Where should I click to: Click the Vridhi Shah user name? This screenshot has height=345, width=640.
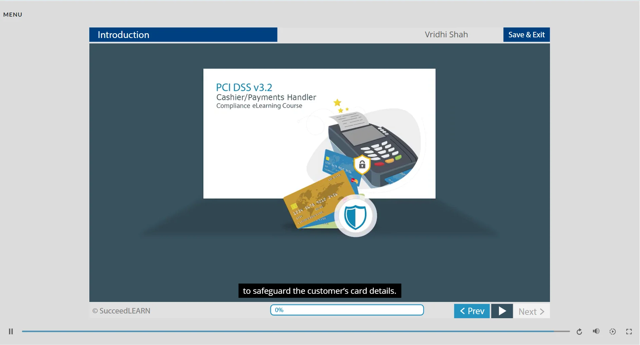point(446,35)
